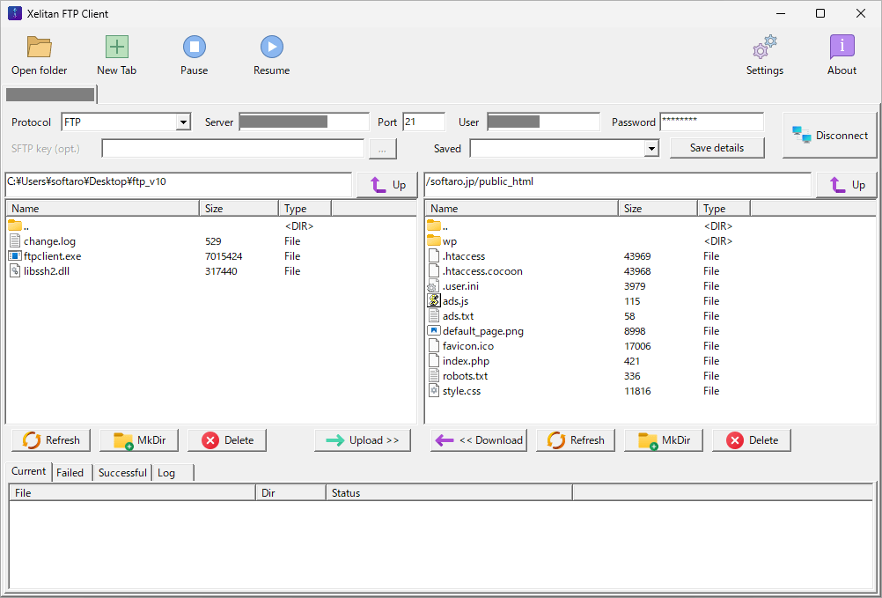Switch to the Failed tab

click(70, 473)
